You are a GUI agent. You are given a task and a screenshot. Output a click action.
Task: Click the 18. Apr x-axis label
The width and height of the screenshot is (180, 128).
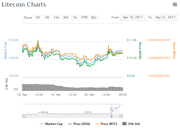(22, 95)
